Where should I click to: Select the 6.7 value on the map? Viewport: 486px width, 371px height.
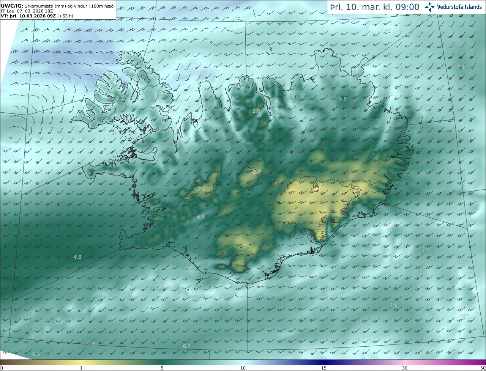pyautogui.click(x=187, y=346)
